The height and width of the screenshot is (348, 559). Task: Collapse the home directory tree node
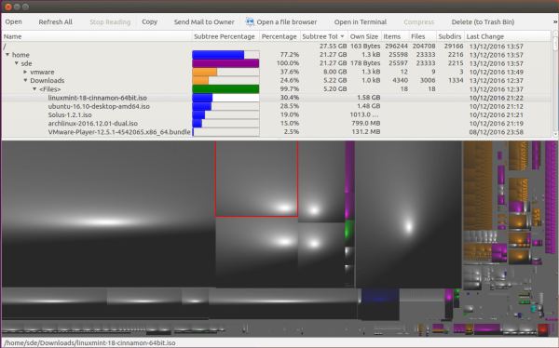pos(7,55)
